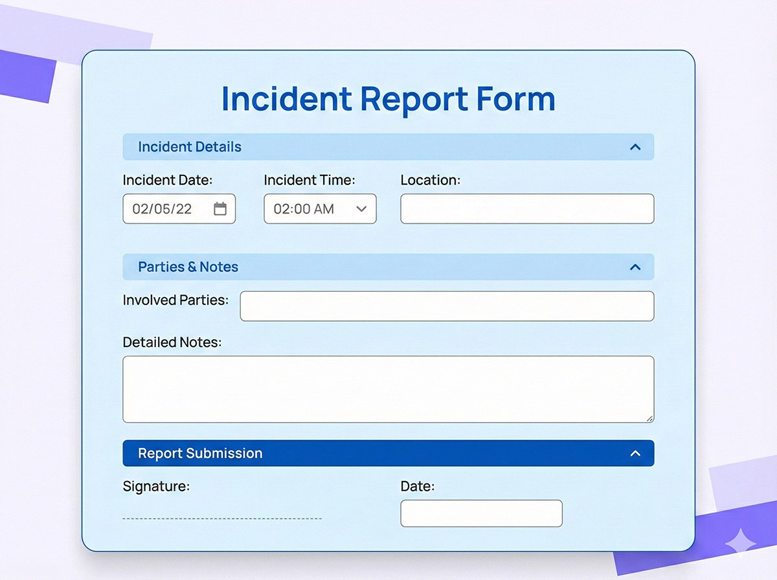The height and width of the screenshot is (580, 777).
Task: Select the 02:00 AM time value
Action: tap(303, 208)
